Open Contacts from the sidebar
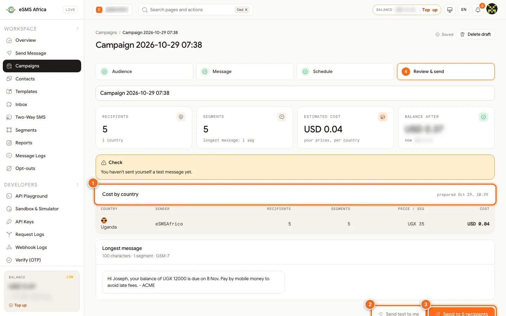Image resolution: width=506 pixels, height=316 pixels. pyautogui.click(x=42, y=79)
